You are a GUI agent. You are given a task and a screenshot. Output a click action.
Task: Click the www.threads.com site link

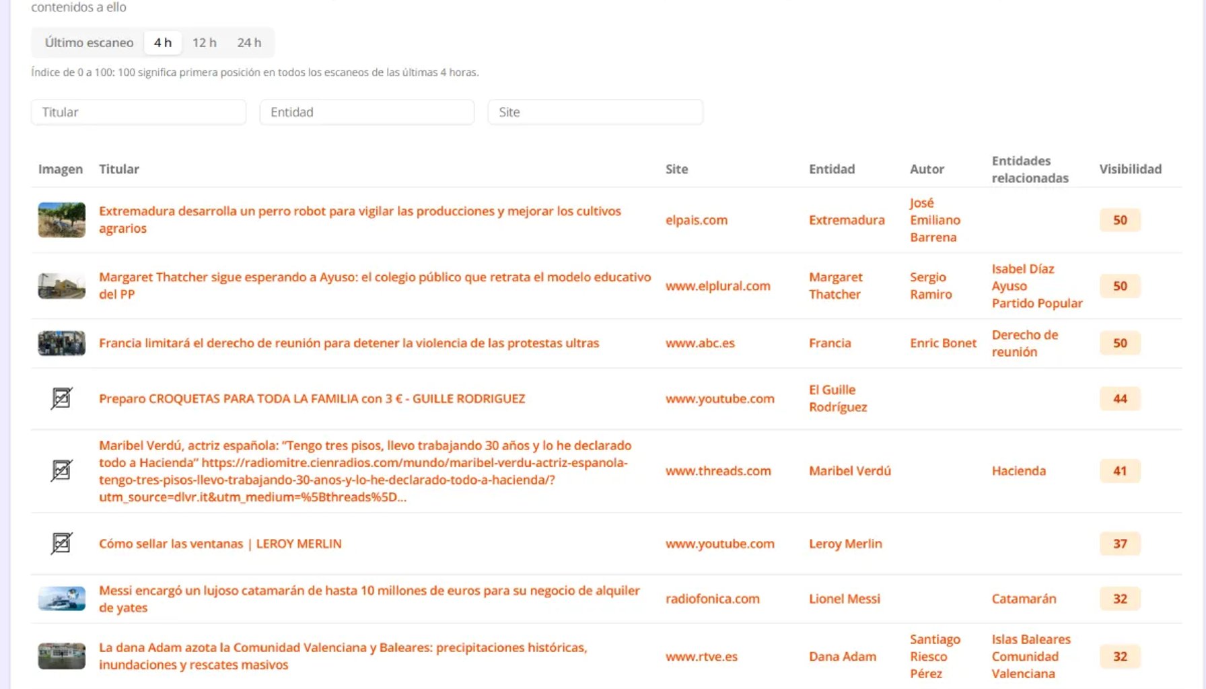(718, 471)
